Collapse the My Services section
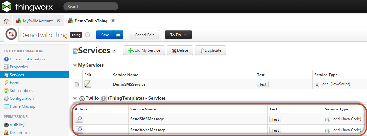367x136 pixels. pyautogui.click(x=75, y=65)
